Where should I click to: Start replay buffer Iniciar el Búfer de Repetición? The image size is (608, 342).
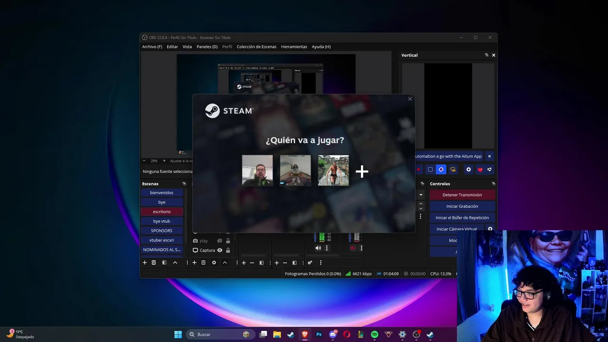(x=462, y=218)
